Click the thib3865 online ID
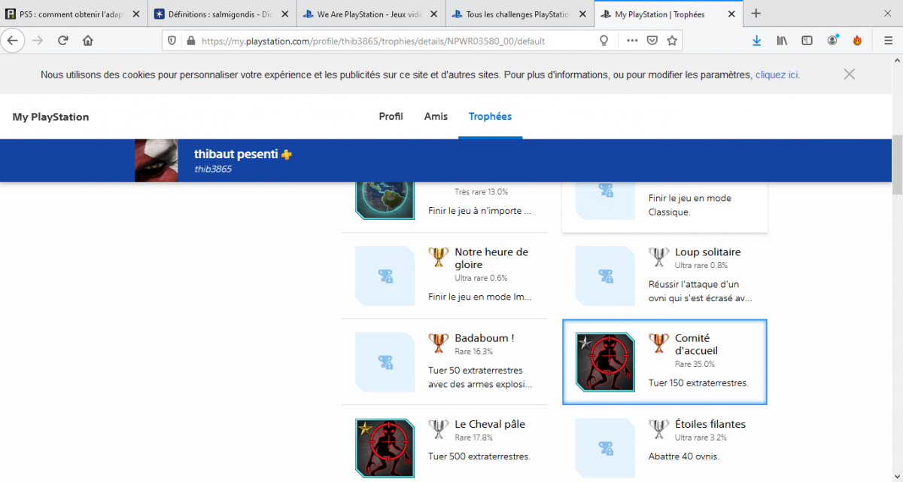 [213, 169]
